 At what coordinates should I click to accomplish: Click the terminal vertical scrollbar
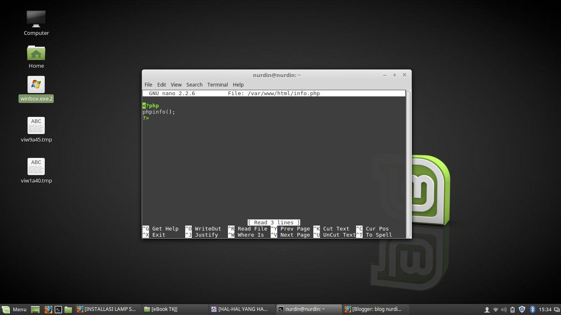409,164
